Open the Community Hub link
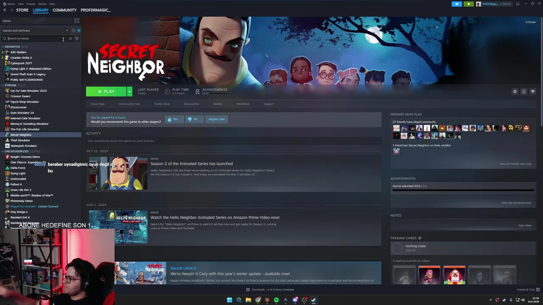 coord(129,104)
